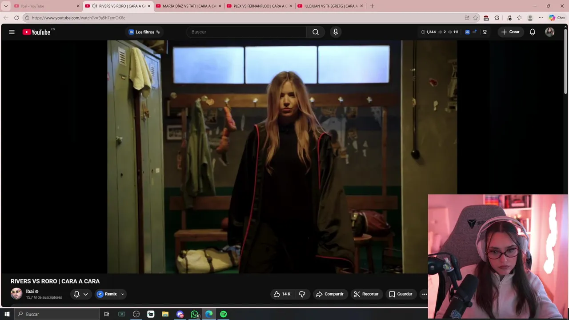The height and width of the screenshot is (320, 569).
Task: Click the 1,244 clock stat
Action: coord(429,32)
